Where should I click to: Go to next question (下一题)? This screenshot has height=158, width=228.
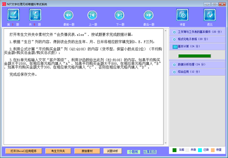119,15
